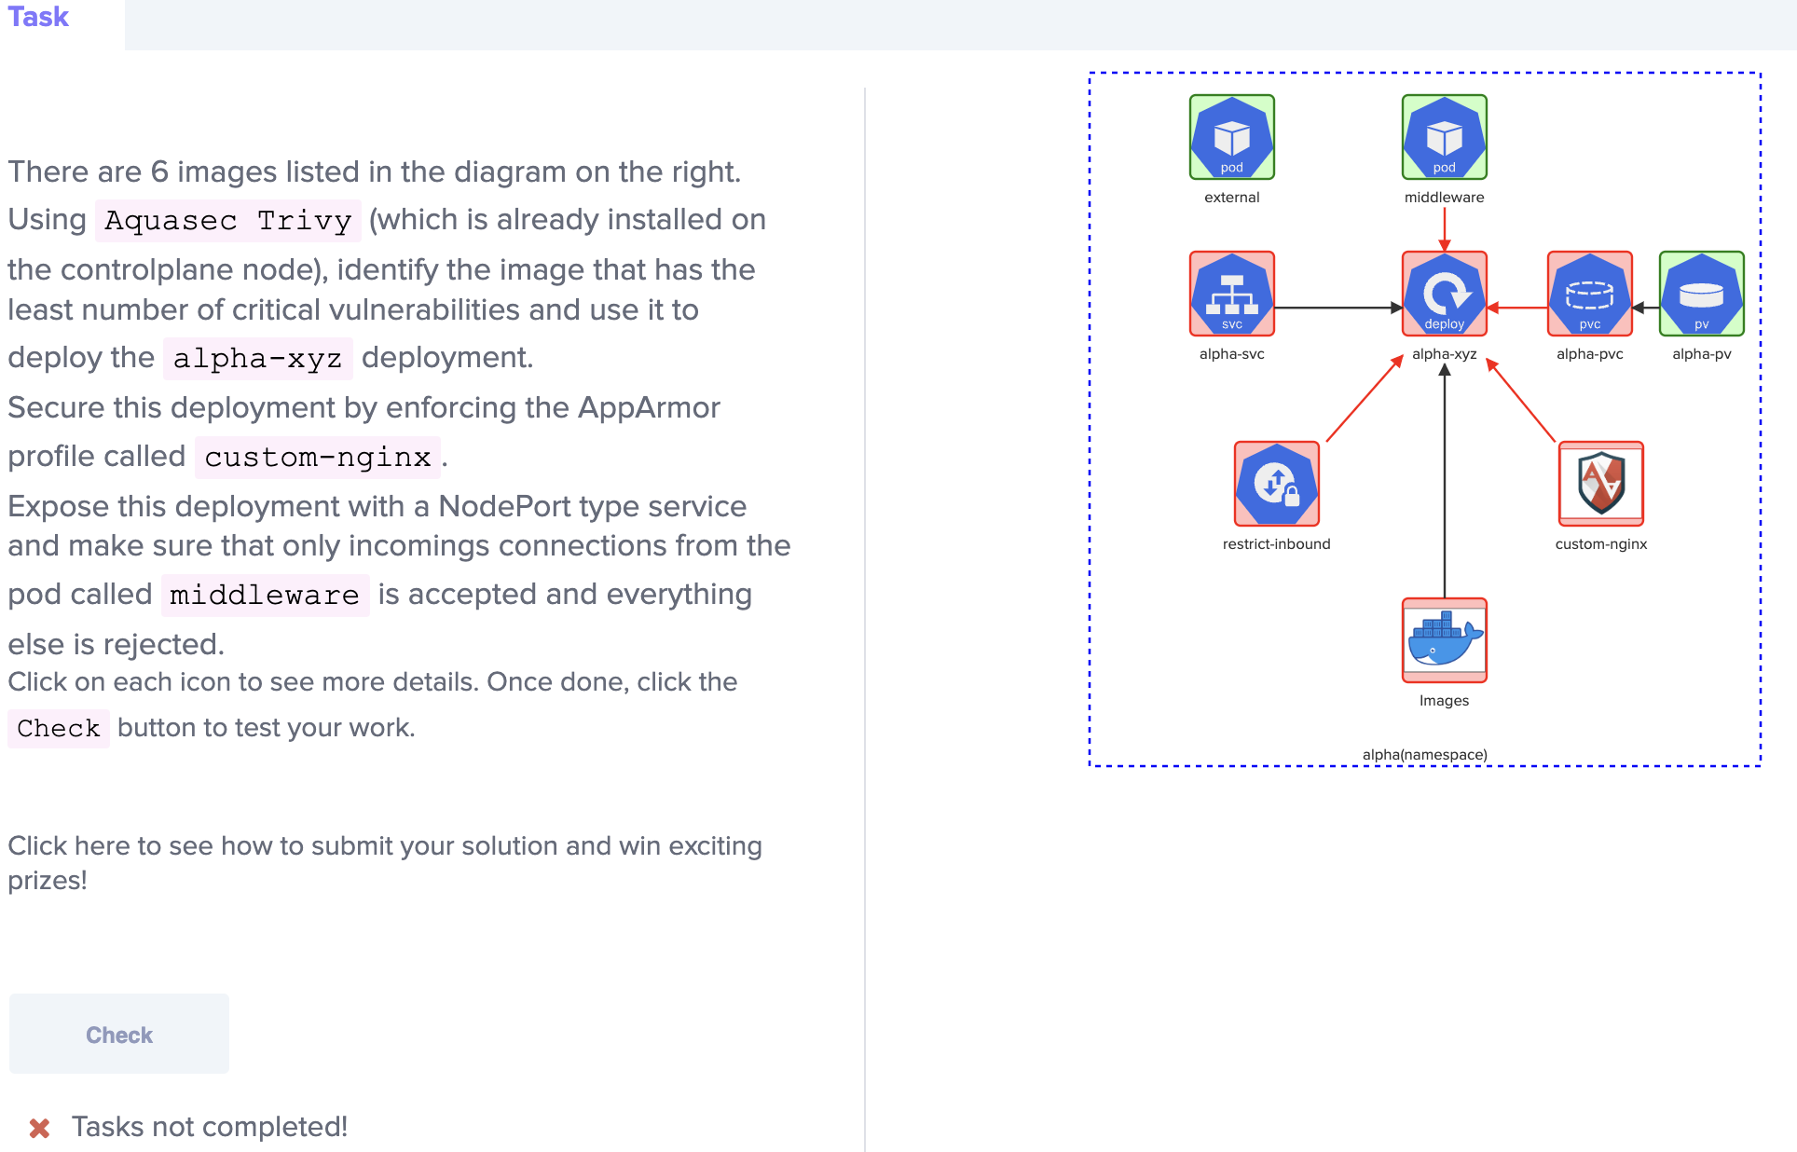Switch to the Task tab
The height and width of the screenshot is (1152, 1797).
[x=39, y=17]
